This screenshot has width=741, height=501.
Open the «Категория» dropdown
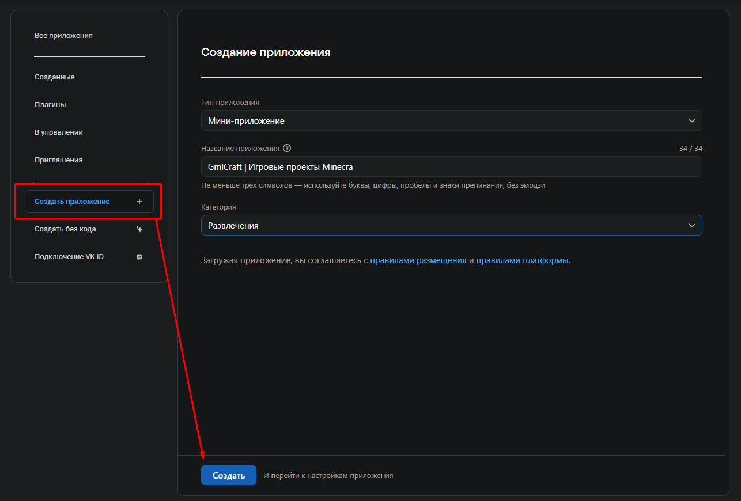click(x=451, y=225)
